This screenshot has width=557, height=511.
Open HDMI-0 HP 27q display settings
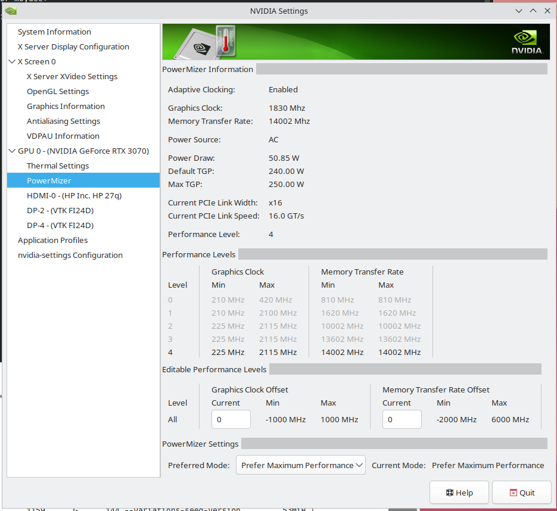coord(74,196)
